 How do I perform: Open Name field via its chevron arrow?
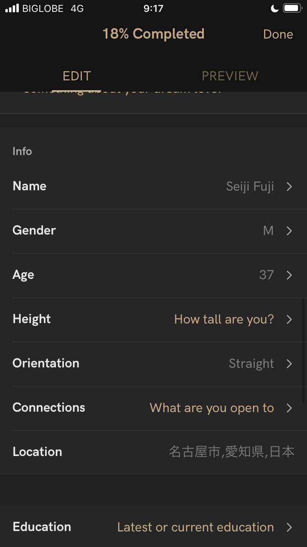289,187
